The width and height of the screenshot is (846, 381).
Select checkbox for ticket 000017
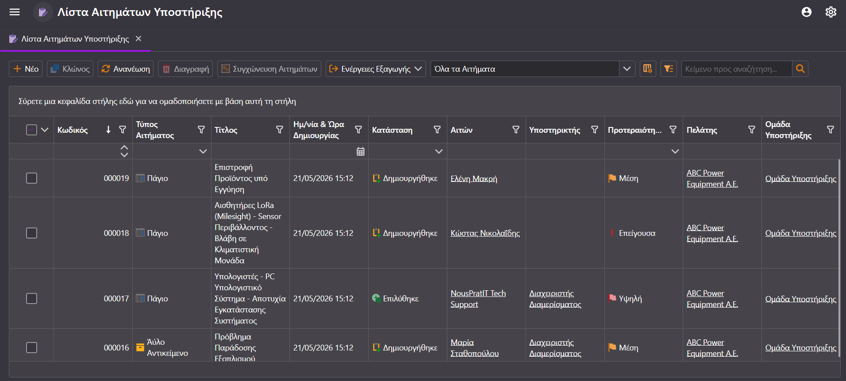click(31, 299)
